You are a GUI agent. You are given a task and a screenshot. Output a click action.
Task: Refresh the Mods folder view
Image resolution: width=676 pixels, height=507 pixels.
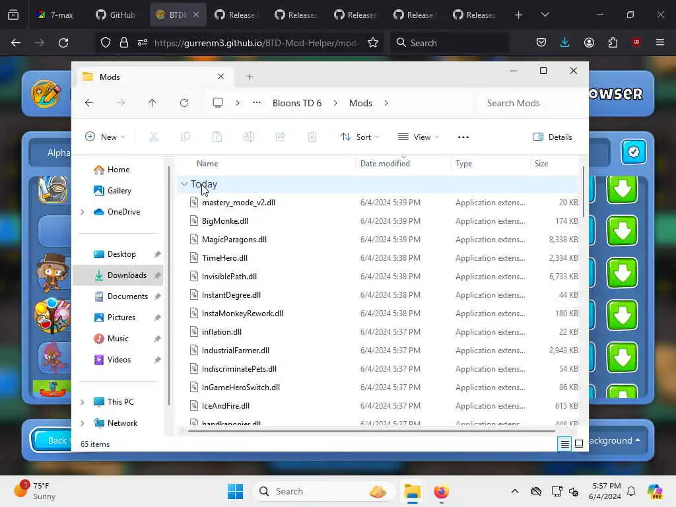click(184, 103)
